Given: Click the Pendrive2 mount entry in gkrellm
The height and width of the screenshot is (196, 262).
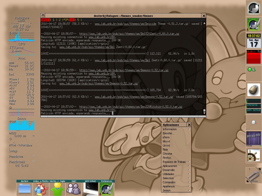Looking at the screenshot, I should click(21, 162).
